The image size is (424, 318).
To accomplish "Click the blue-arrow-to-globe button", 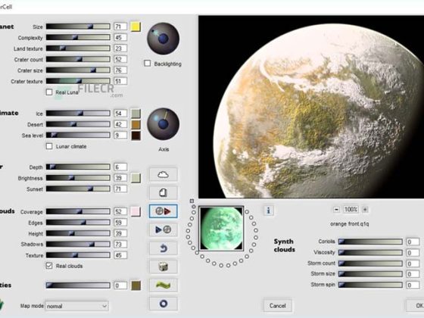I will pyautogui.click(x=163, y=229).
